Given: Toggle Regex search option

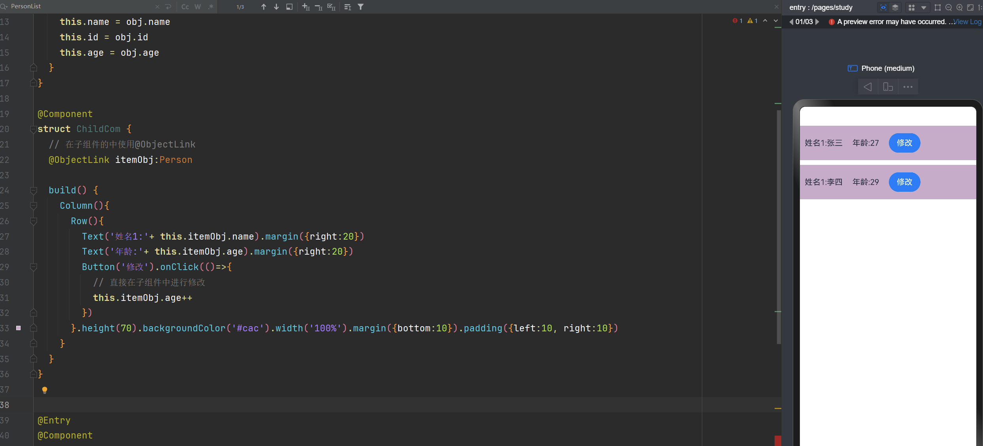Looking at the screenshot, I should pyautogui.click(x=210, y=7).
